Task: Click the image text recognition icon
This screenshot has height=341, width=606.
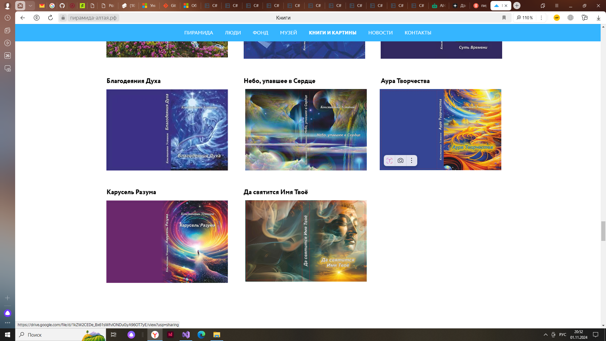Action: (389, 161)
